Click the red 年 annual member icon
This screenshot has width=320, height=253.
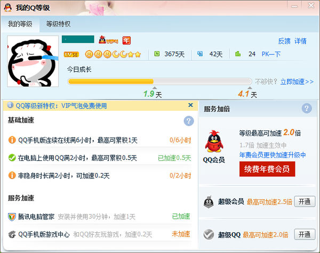(x=126, y=40)
